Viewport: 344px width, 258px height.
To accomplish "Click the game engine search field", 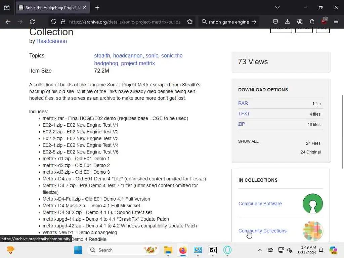I will click(x=228, y=22).
